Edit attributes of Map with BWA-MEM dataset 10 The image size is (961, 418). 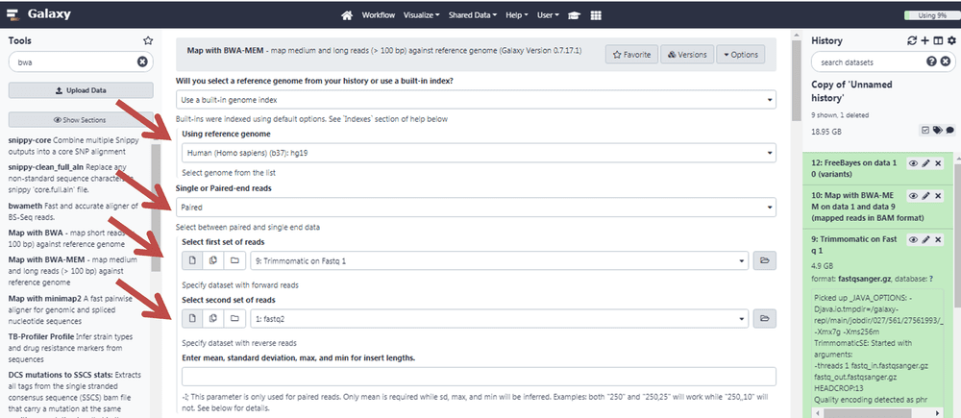click(x=926, y=195)
